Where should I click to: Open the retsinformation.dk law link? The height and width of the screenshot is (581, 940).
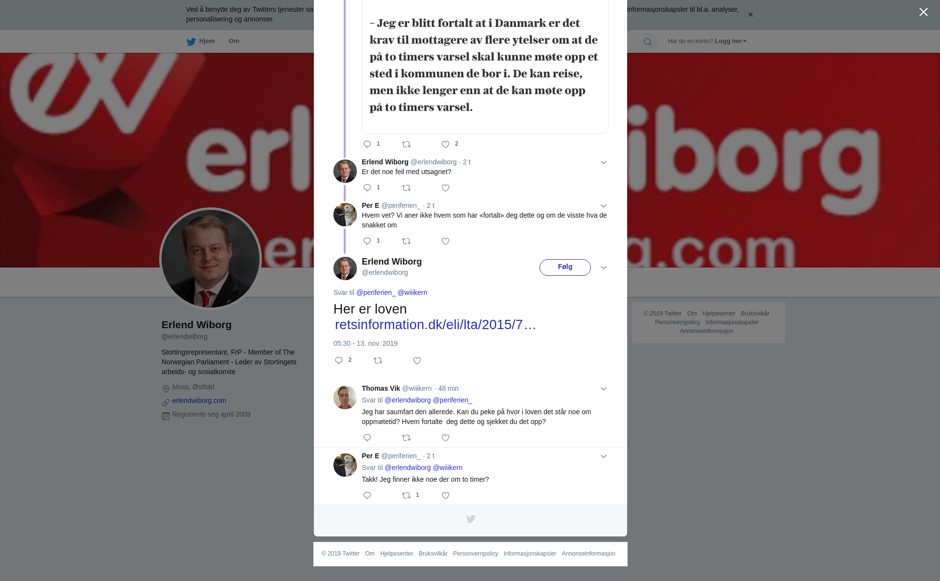(x=436, y=325)
